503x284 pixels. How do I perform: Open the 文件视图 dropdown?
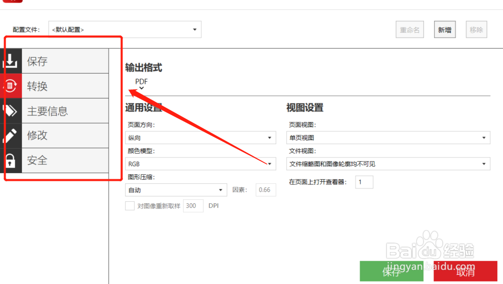tap(388, 164)
